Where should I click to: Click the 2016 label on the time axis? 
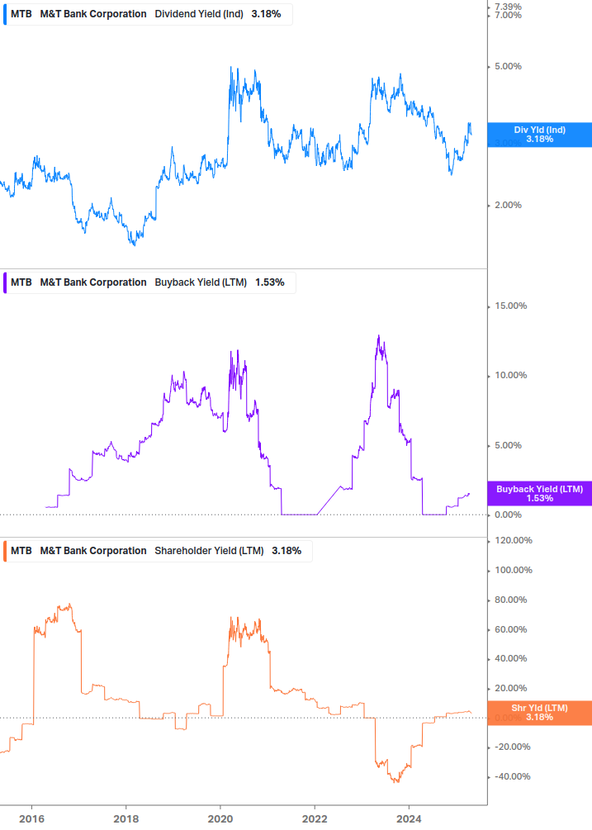click(x=31, y=819)
